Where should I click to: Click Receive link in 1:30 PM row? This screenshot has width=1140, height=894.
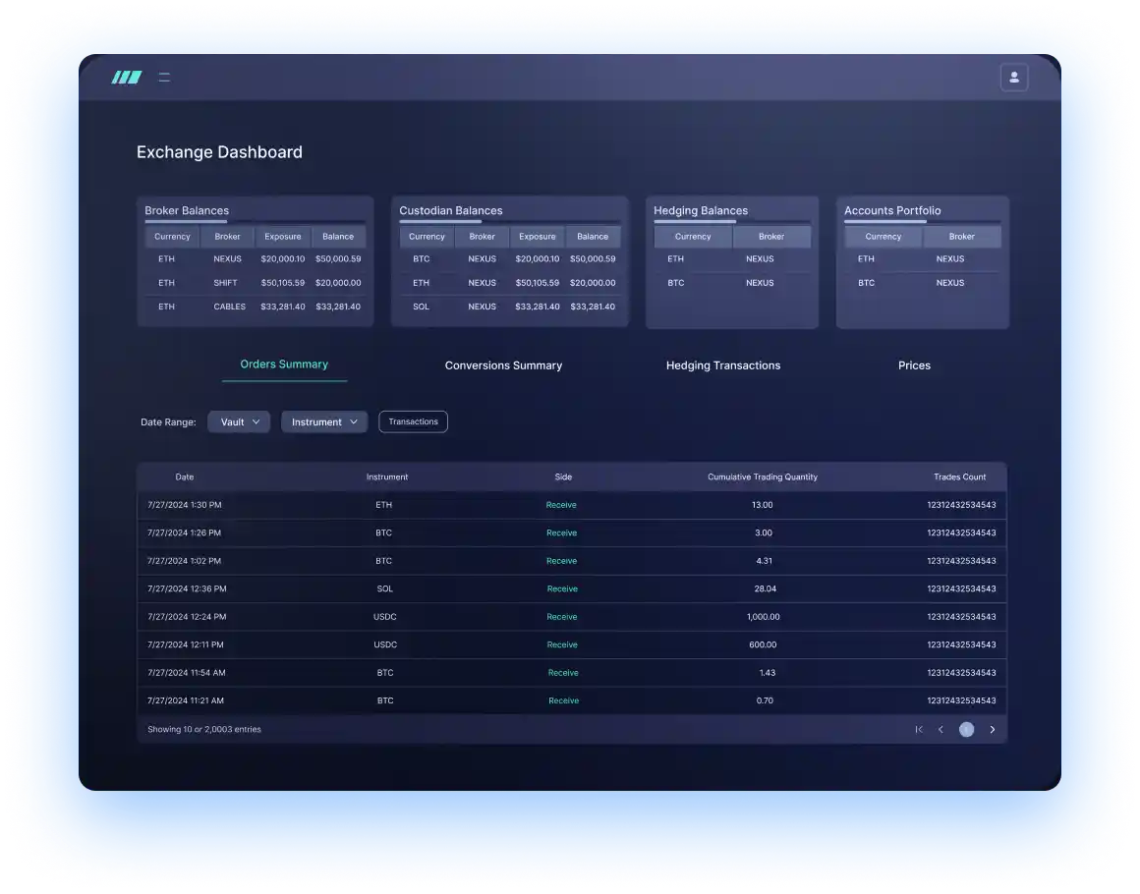(561, 505)
